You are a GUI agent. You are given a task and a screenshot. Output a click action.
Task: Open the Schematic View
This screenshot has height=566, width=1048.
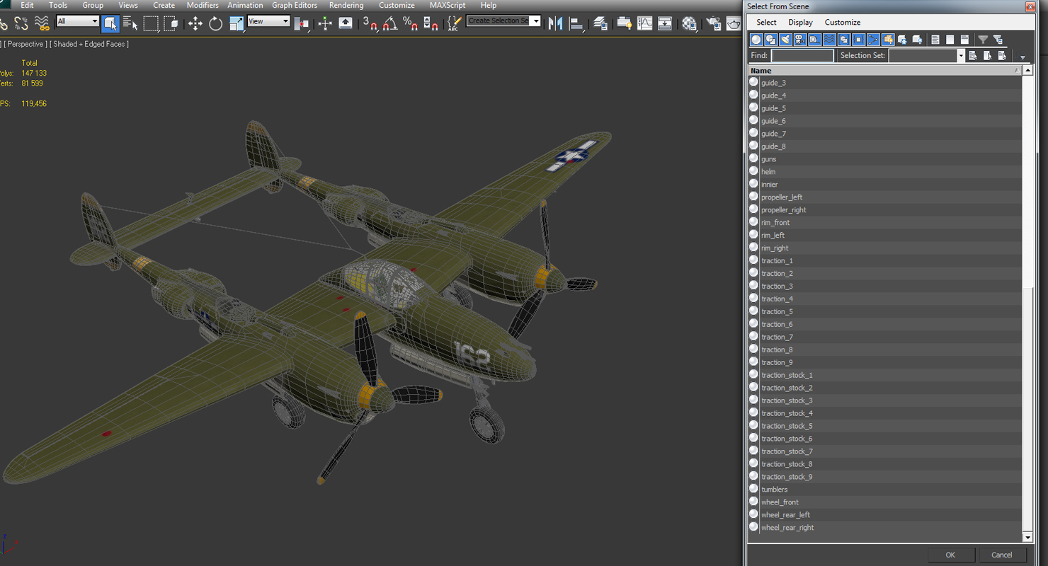point(665,23)
